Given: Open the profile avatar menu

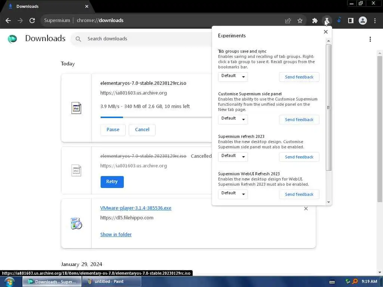Looking at the screenshot, I should click(x=363, y=21).
